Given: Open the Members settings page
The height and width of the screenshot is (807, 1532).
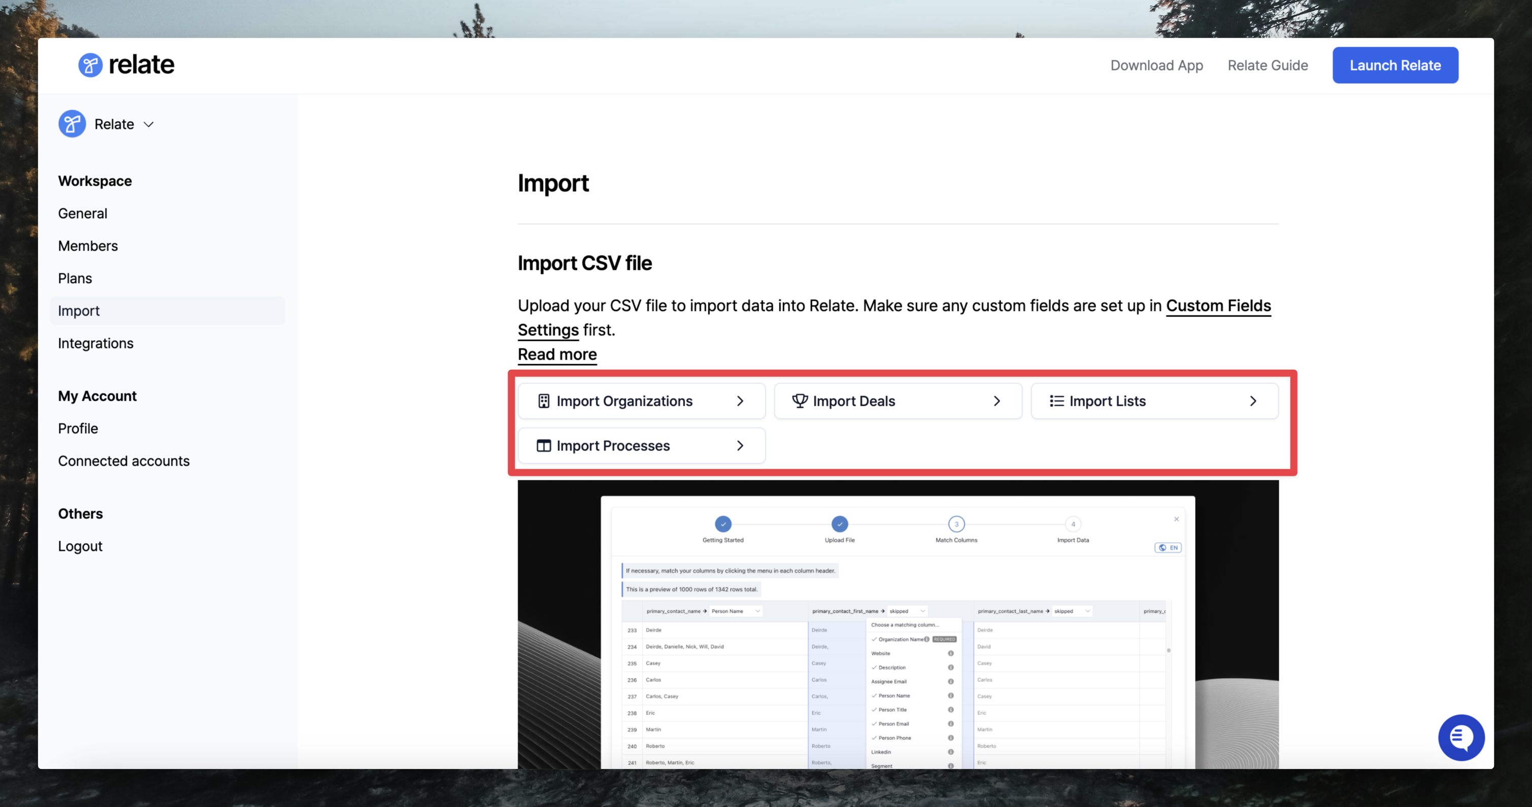Looking at the screenshot, I should 88,246.
